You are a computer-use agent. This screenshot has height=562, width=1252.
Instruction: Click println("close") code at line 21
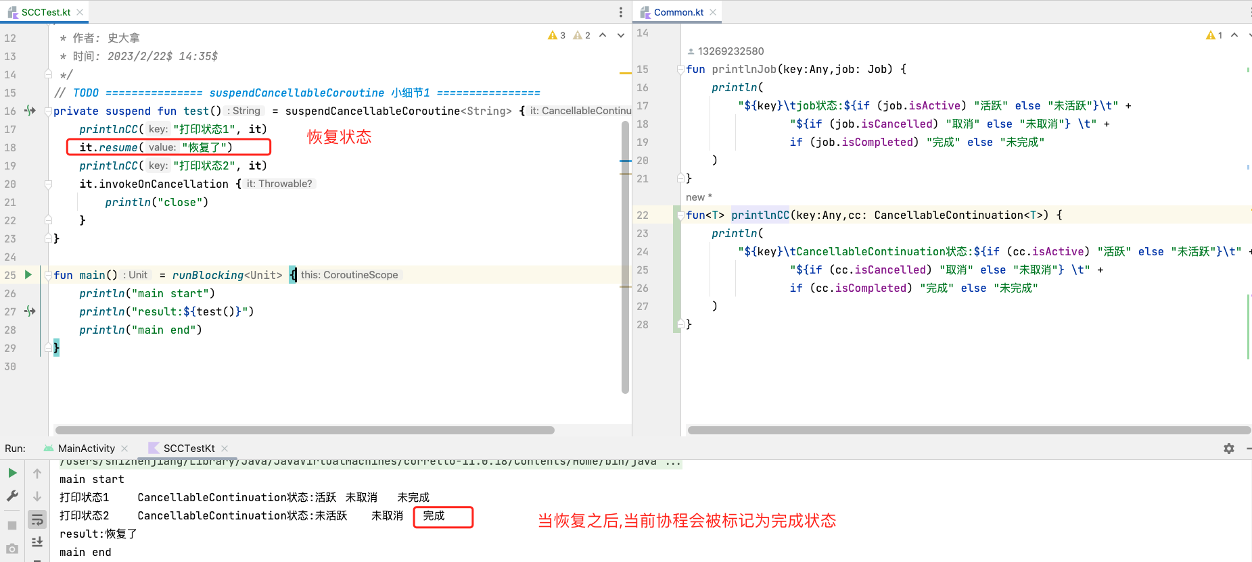click(157, 202)
